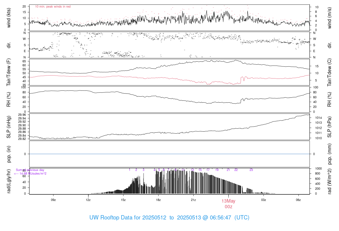339x231 pixels.
Task: Select the "wind (kts)" axis label
Action: click(9, 18)
